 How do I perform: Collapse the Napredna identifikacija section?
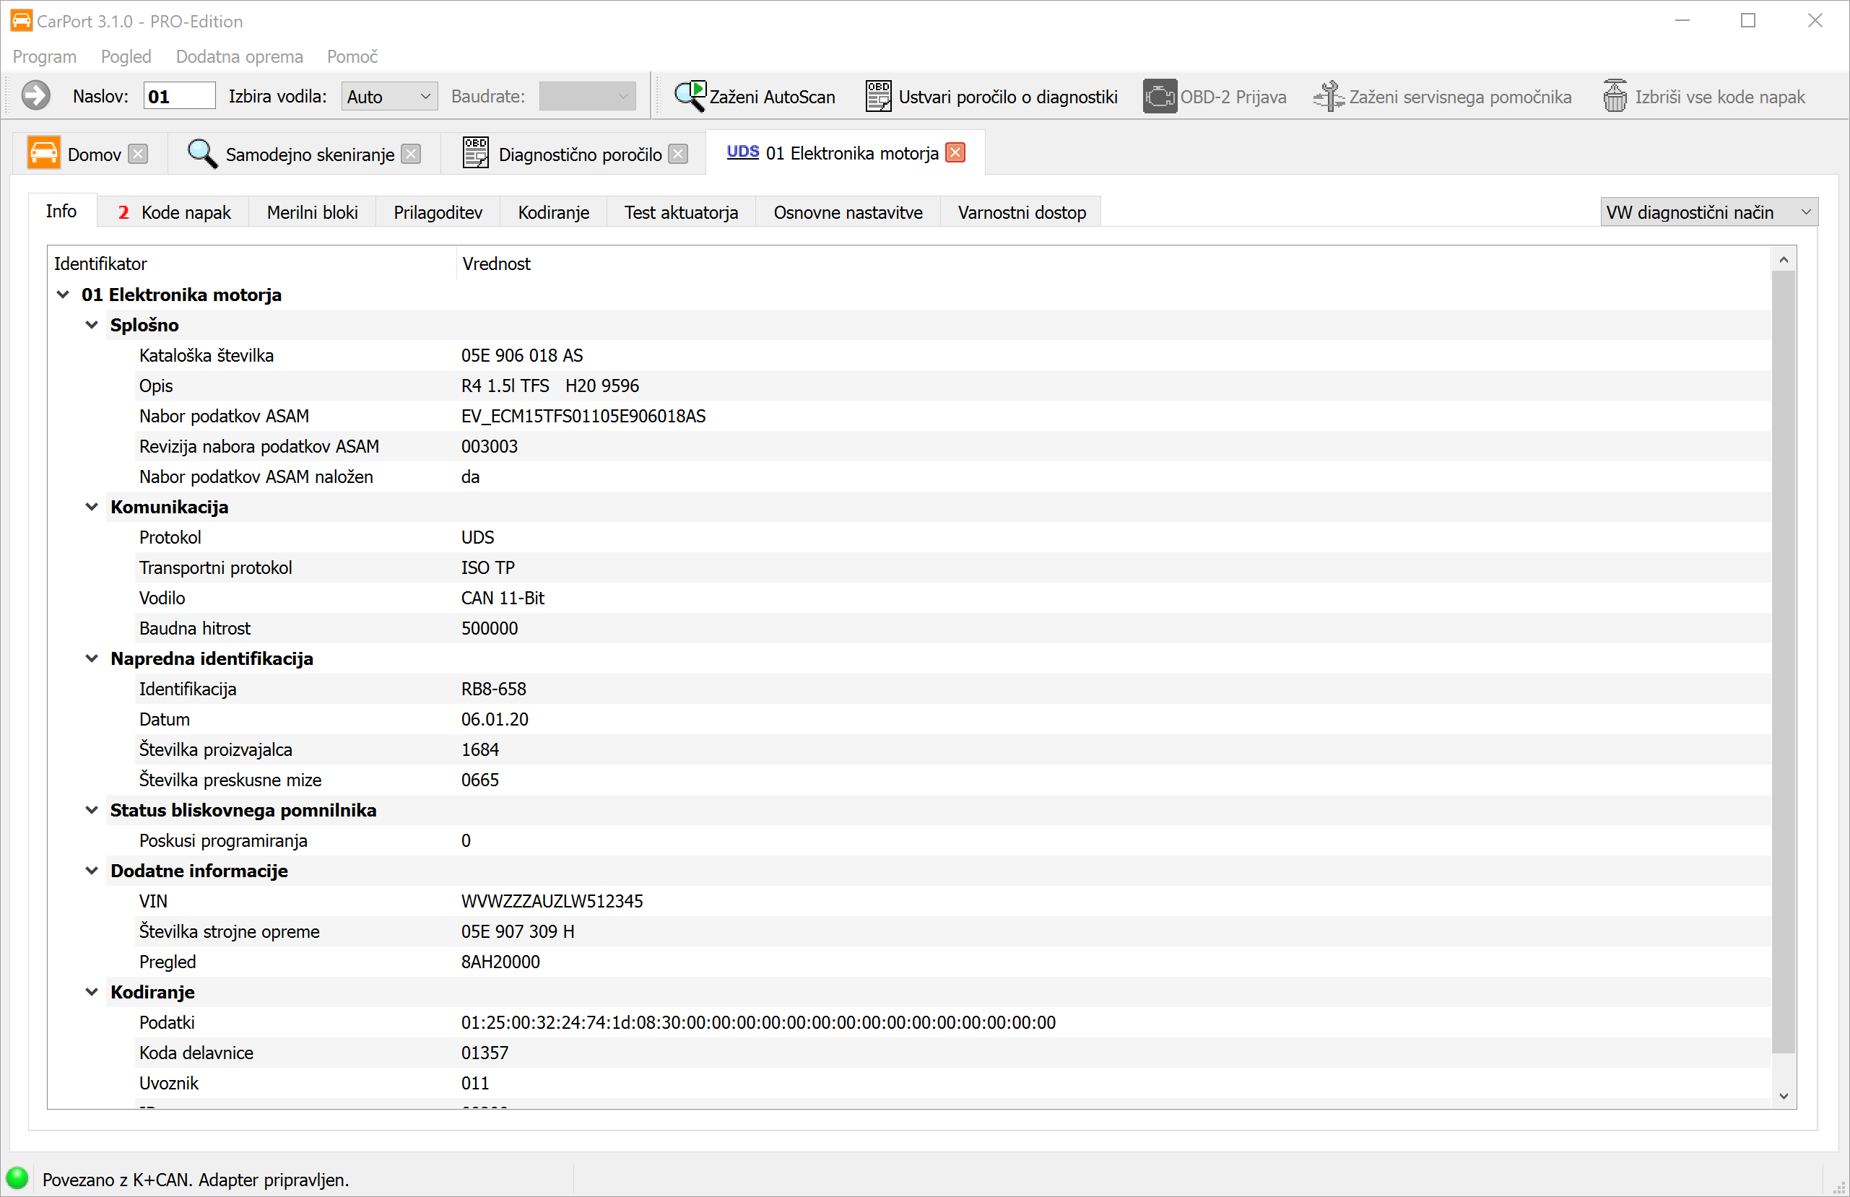point(92,658)
